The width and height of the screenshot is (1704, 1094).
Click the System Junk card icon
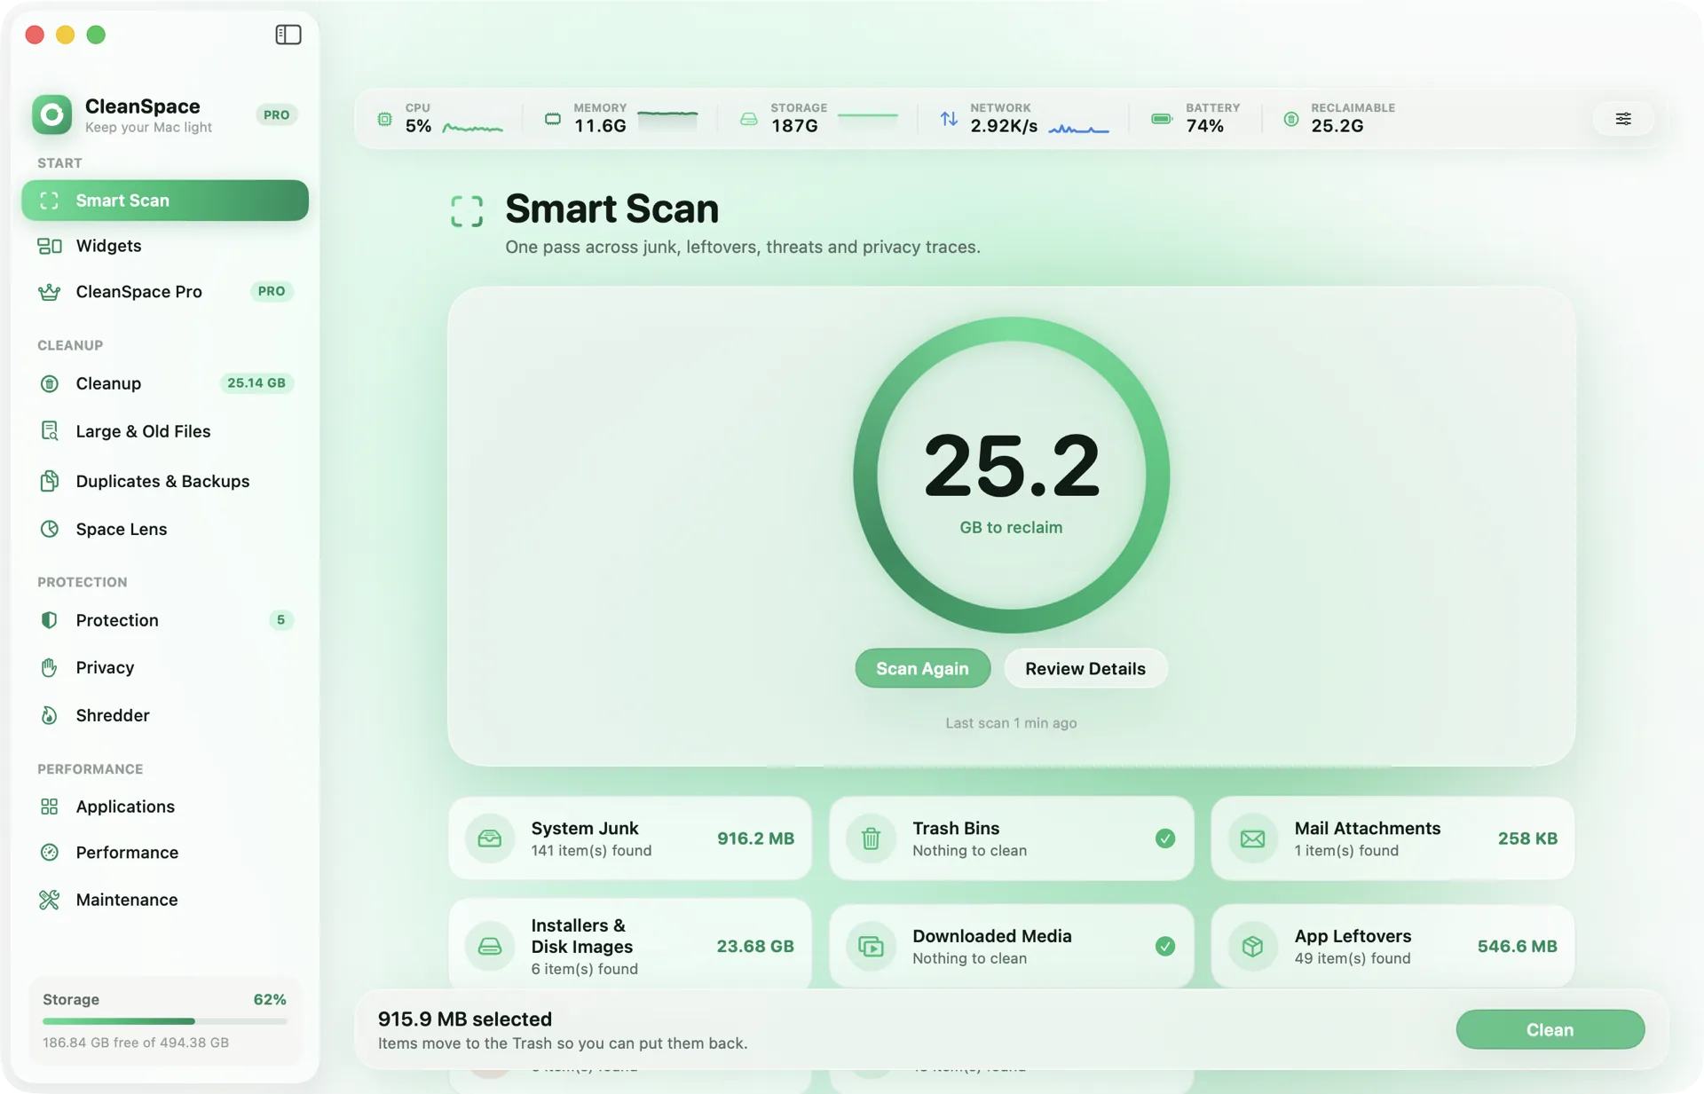[x=490, y=838]
